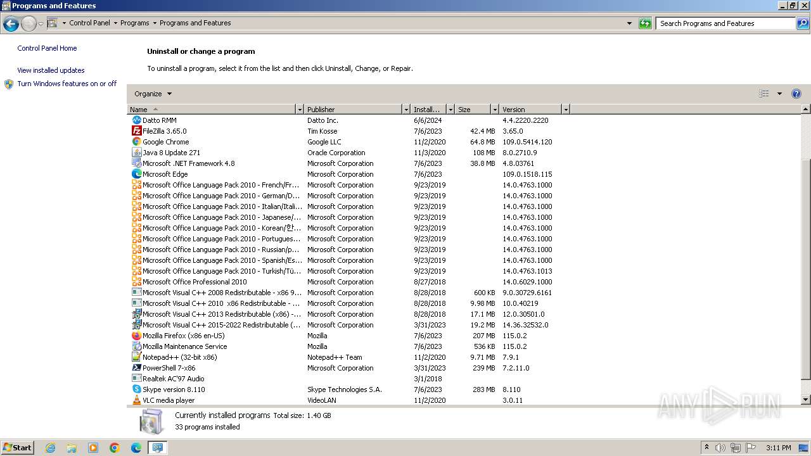Sort by the Name column header

(212, 110)
